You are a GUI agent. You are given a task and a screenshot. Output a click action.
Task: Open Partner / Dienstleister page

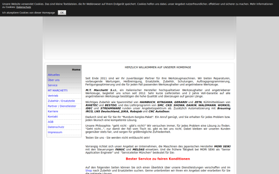[x=62, y=106]
